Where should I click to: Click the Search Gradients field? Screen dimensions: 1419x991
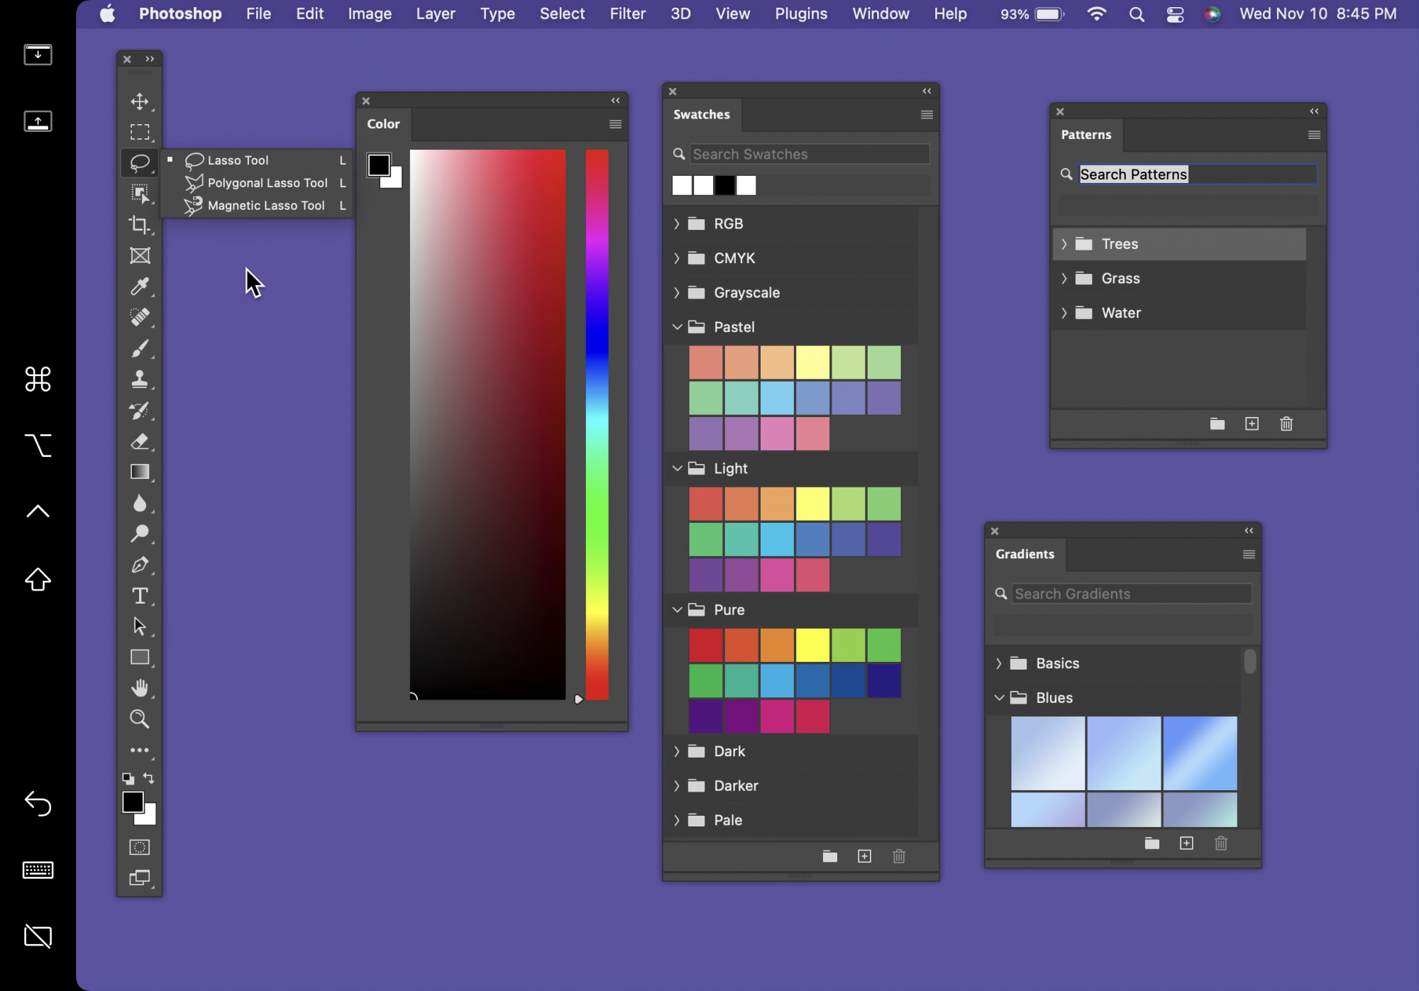point(1131,594)
